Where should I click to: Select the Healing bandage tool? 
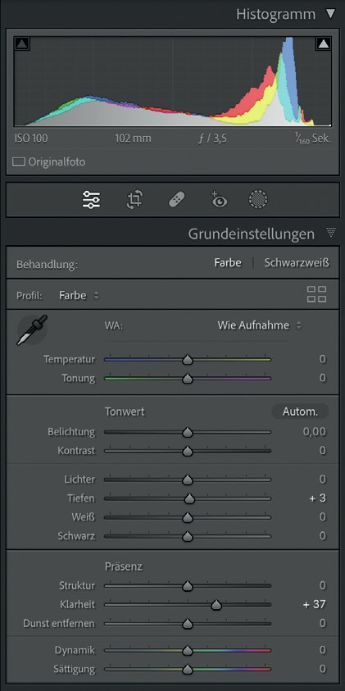177,200
